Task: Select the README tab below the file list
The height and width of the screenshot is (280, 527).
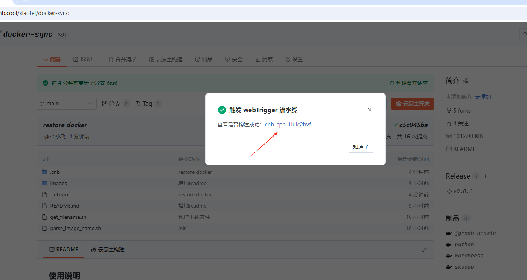Action: (x=64, y=250)
